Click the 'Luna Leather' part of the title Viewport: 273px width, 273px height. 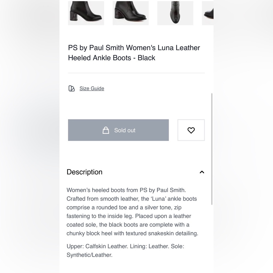(179, 48)
